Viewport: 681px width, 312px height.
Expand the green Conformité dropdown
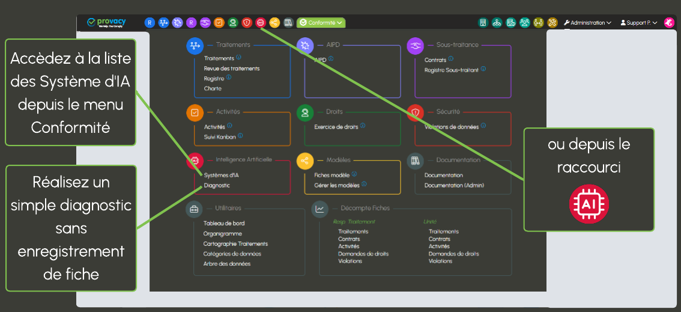coord(321,23)
